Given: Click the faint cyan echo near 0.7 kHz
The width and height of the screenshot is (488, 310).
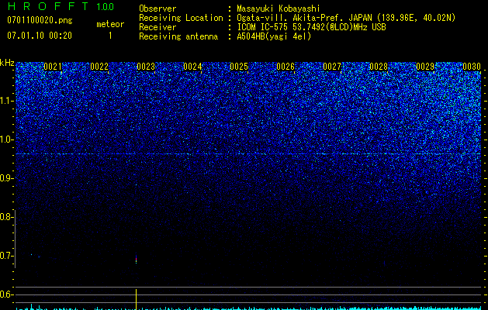Looking at the screenshot, I should [32, 254].
